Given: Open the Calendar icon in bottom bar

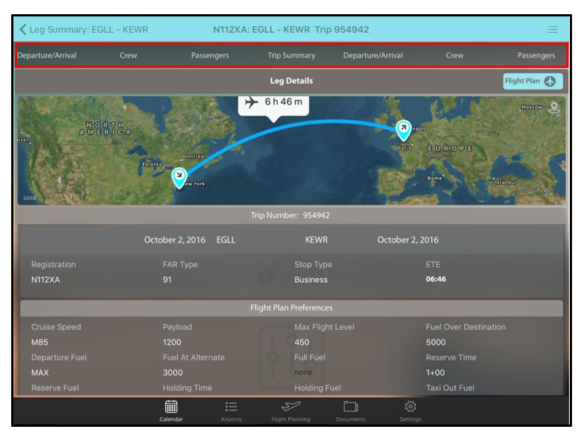Looking at the screenshot, I should (x=171, y=407).
